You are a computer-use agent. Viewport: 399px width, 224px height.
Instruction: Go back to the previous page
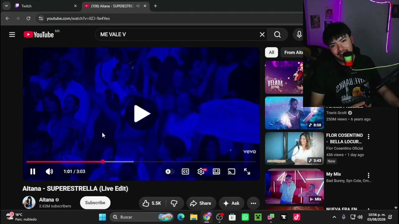pos(7,18)
